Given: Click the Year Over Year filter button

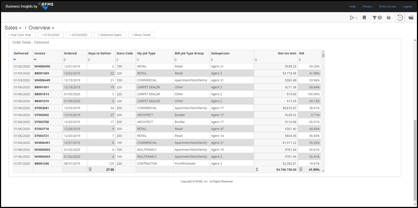Looking at the screenshot, I should 20,35.
